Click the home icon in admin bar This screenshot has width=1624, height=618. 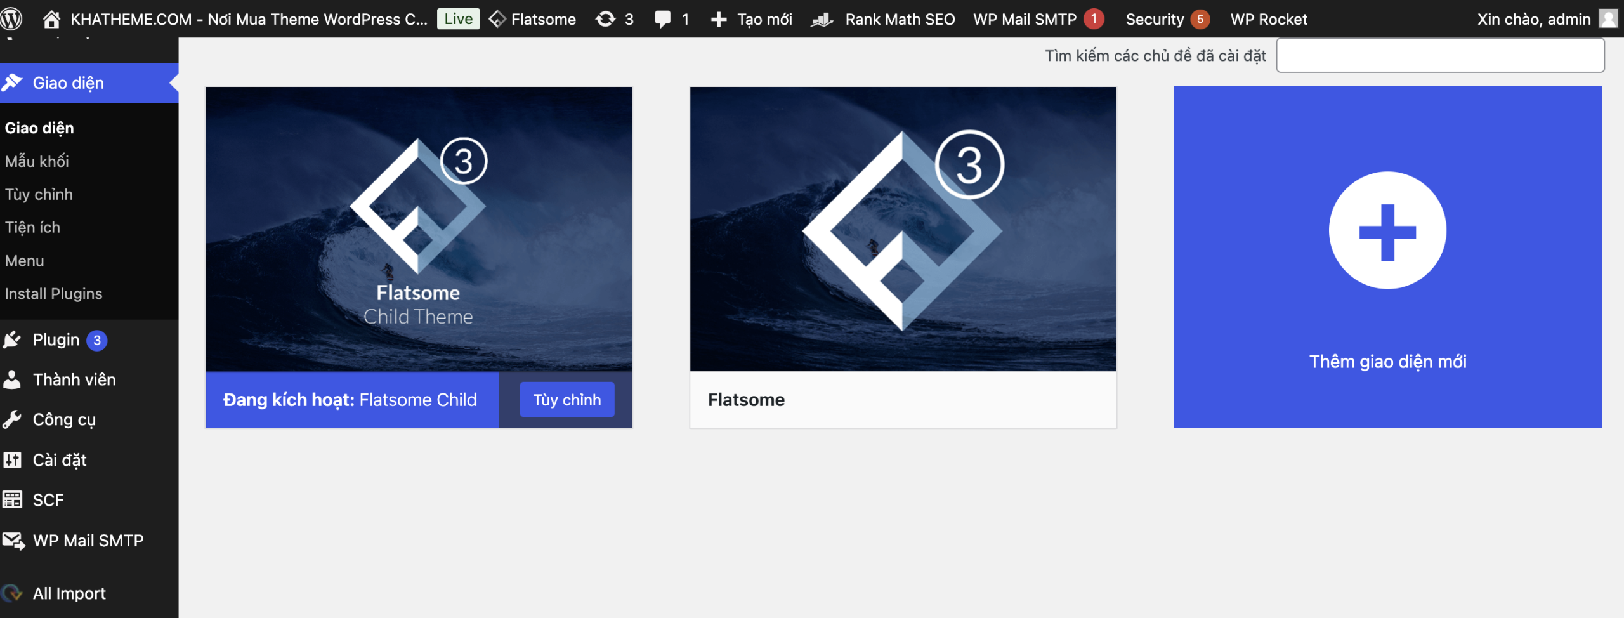point(51,19)
